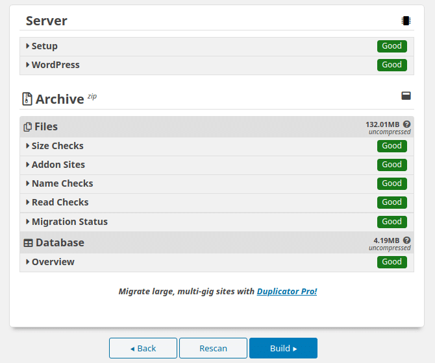This screenshot has height=363, width=435.
Task: Click the help icon beside 4.19MB
Action: click(x=406, y=240)
